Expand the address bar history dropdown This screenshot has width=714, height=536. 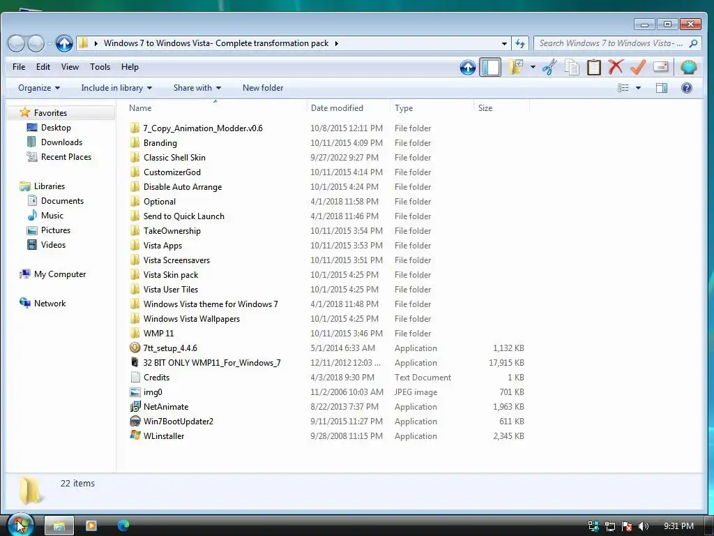pyautogui.click(x=505, y=44)
